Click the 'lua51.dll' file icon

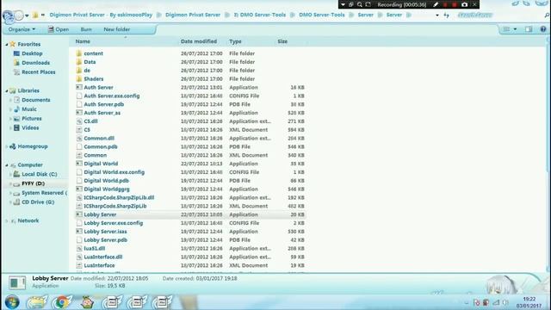click(79, 249)
